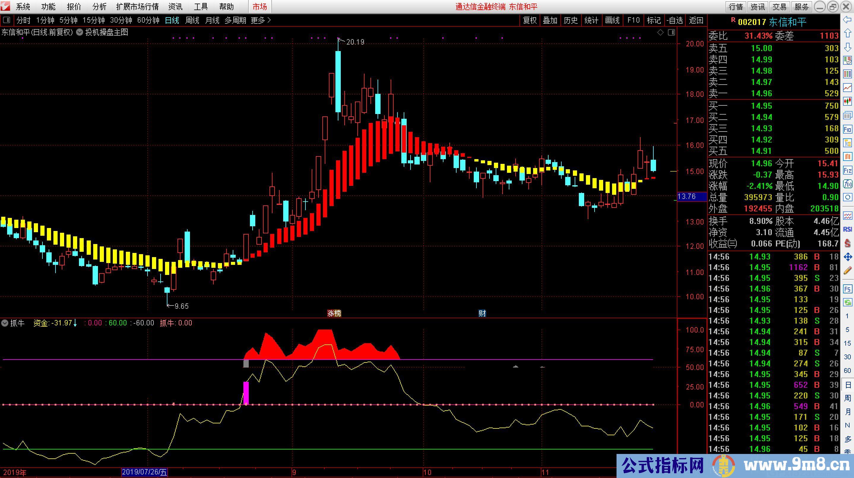This screenshot has height=478, width=854.
Task: Expand the 投机操盘主图 indicator dropdown
Action: 80,32
